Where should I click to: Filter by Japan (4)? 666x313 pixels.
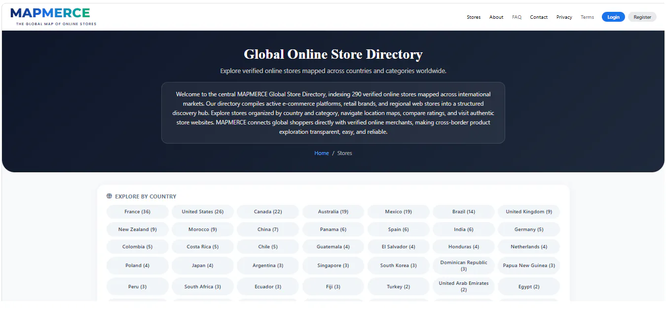203,266
